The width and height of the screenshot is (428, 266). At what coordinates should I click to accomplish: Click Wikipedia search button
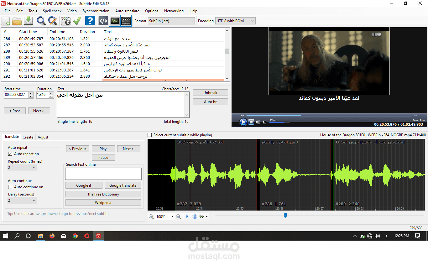tap(103, 203)
